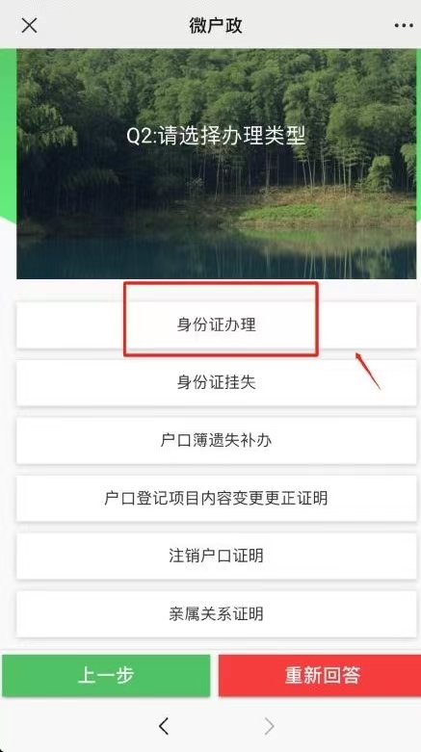Viewport: 421px width, 752px height.
Task: Tap the 微户政 page title
Action: pyautogui.click(x=216, y=25)
